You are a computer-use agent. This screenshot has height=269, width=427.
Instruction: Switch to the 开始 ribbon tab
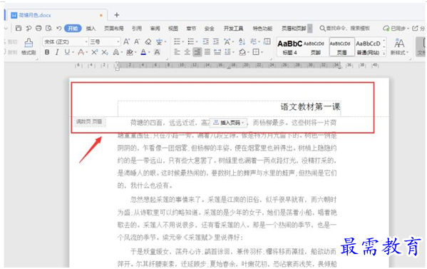coord(73,29)
